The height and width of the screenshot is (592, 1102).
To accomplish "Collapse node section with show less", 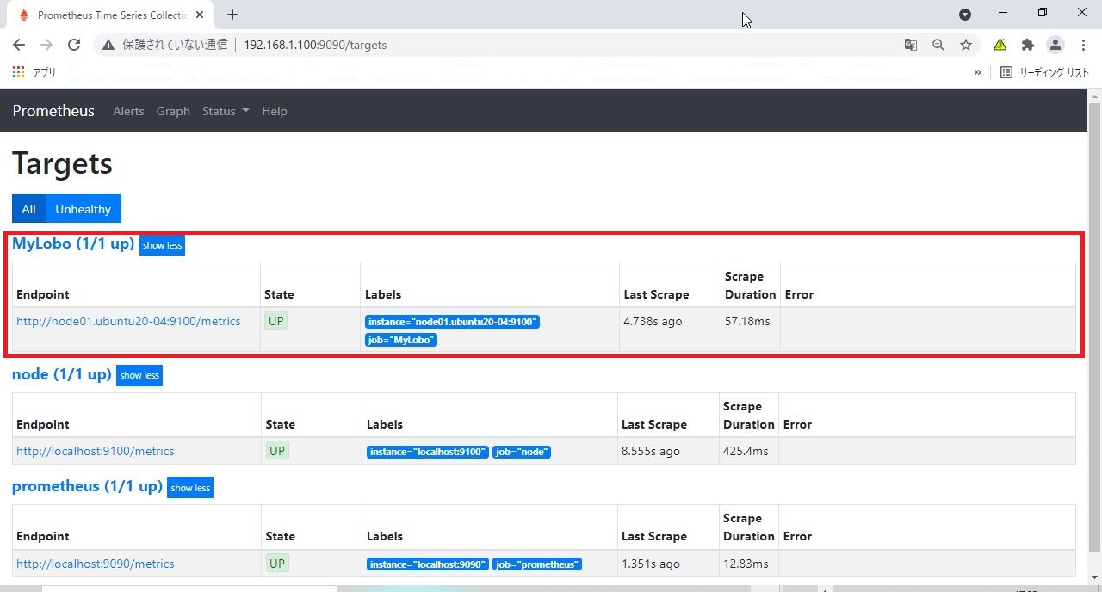I will [x=139, y=375].
